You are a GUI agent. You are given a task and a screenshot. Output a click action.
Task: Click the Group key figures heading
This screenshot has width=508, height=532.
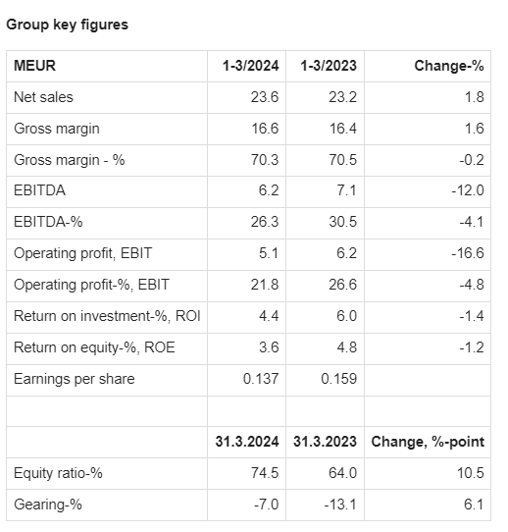coord(67,25)
